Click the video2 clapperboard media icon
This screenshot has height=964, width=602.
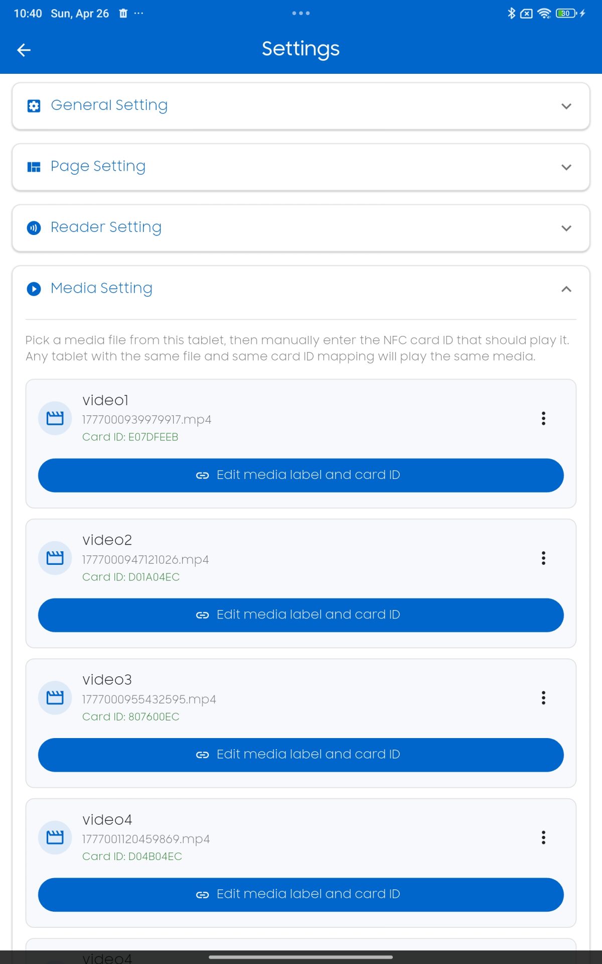(55, 557)
